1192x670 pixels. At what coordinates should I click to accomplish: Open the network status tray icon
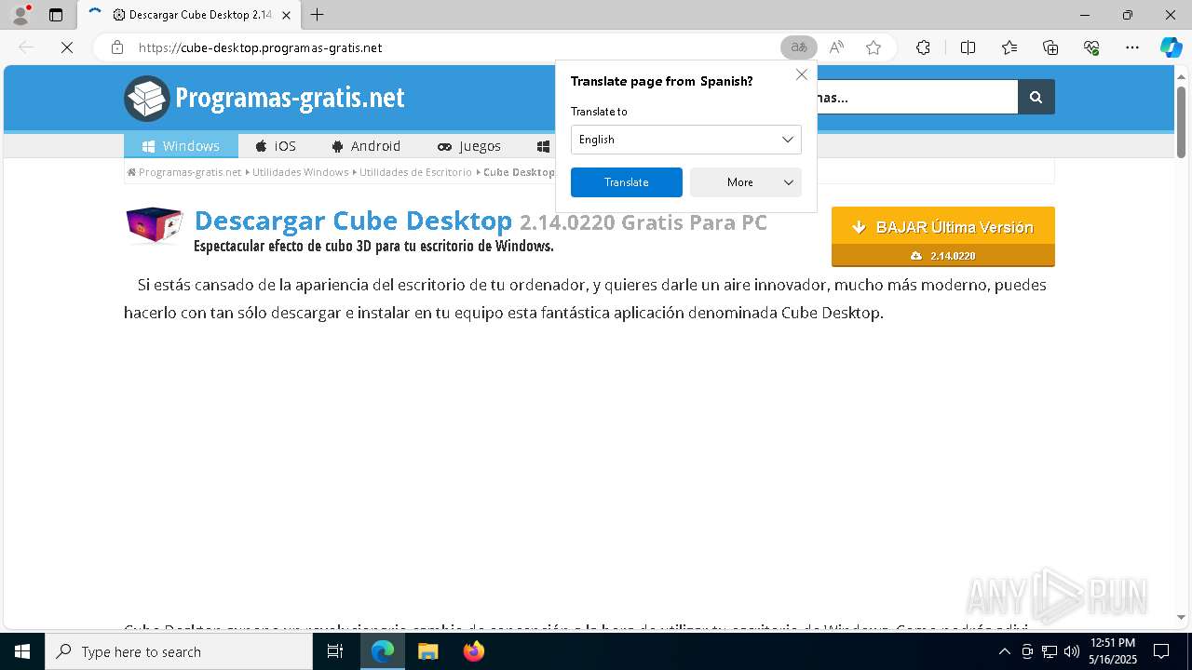1050,651
